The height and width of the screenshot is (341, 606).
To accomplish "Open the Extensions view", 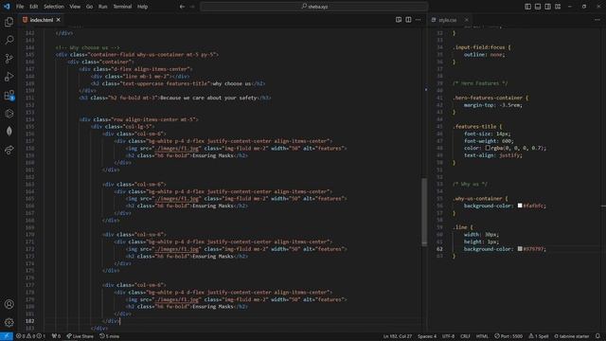I will [9, 95].
